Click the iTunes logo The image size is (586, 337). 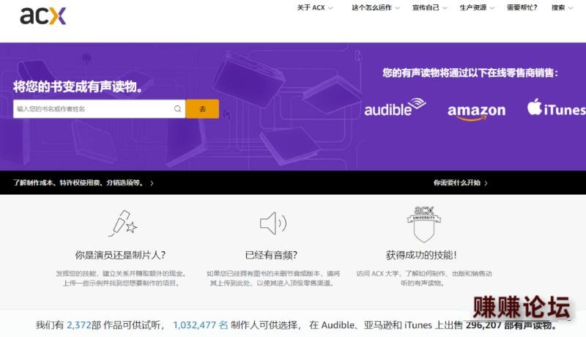click(x=556, y=108)
